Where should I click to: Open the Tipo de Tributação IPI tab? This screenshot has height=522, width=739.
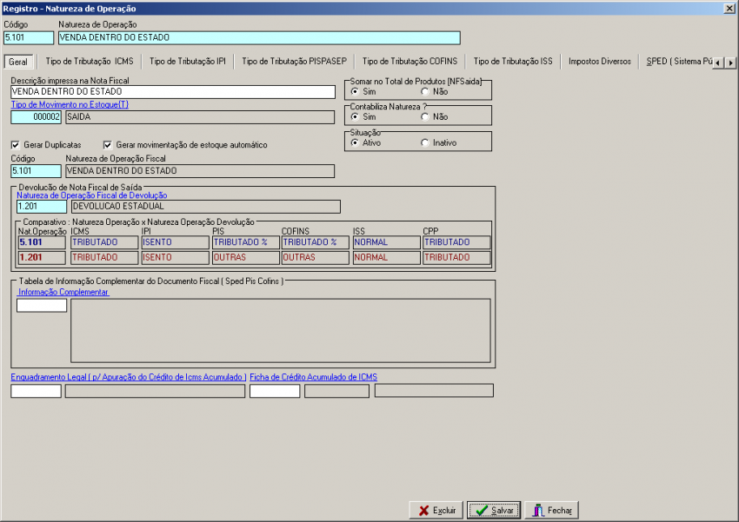pyautogui.click(x=188, y=61)
